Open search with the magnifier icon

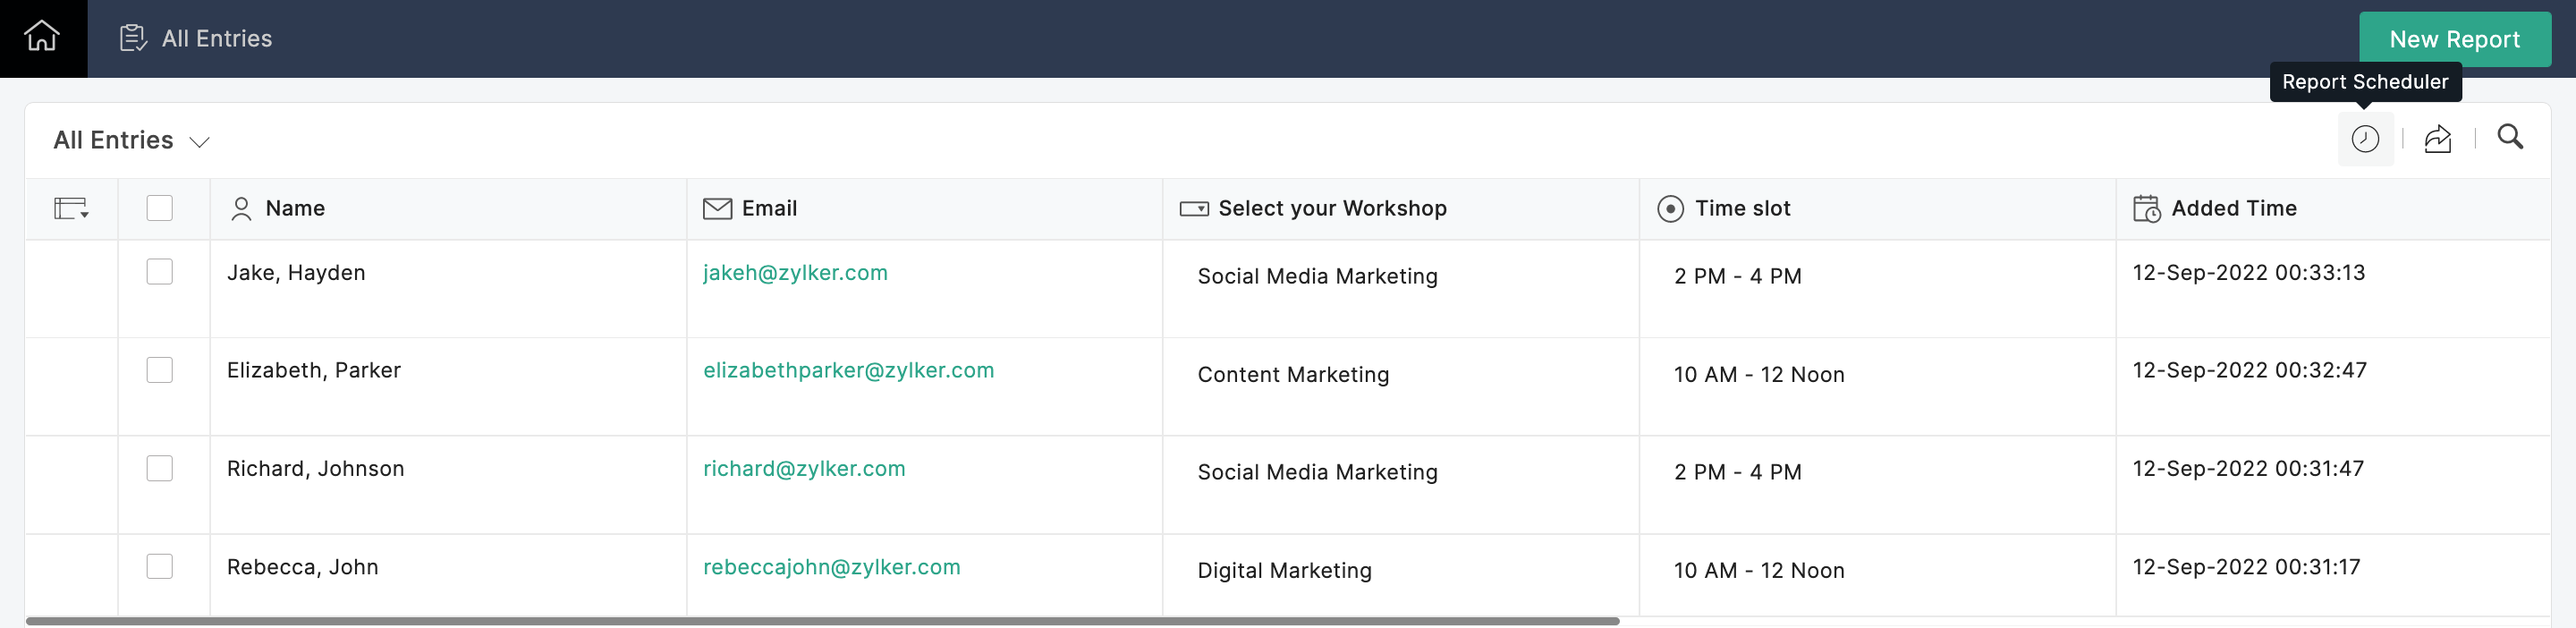point(2509,137)
